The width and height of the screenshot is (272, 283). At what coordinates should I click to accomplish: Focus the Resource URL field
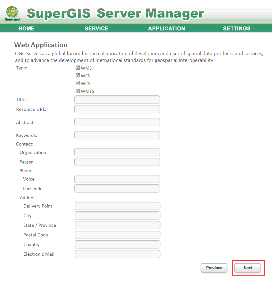117,109
